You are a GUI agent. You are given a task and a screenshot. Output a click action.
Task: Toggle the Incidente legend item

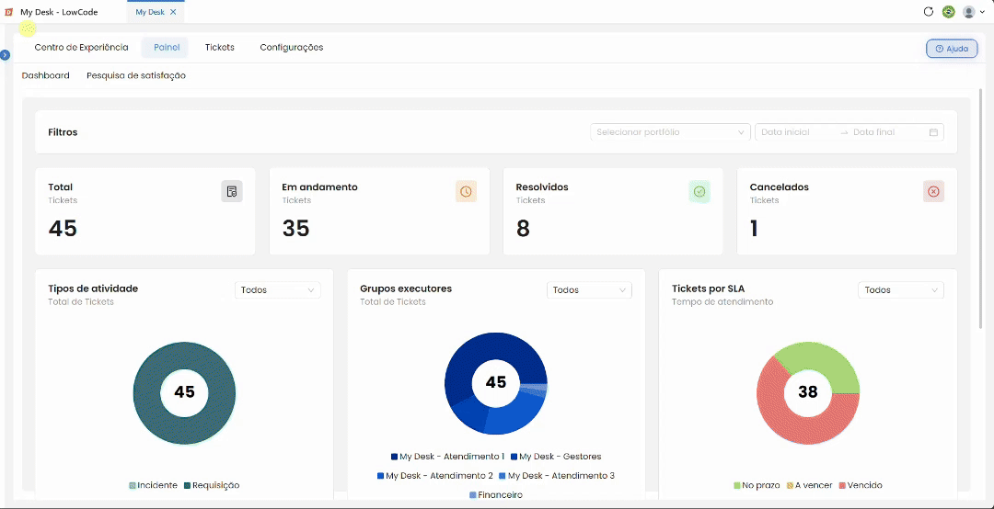(x=153, y=486)
